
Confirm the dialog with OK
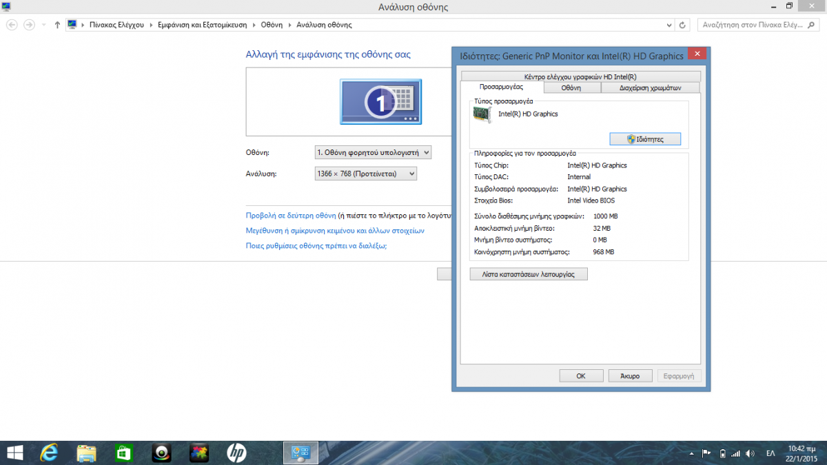pyautogui.click(x=580, y=376)
